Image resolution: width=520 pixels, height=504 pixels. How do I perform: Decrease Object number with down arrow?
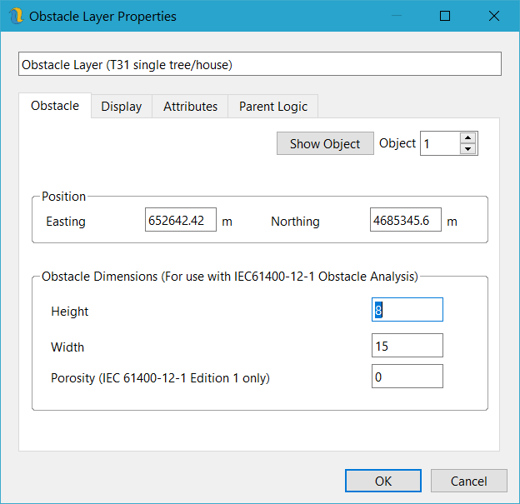tap(468, 149)
